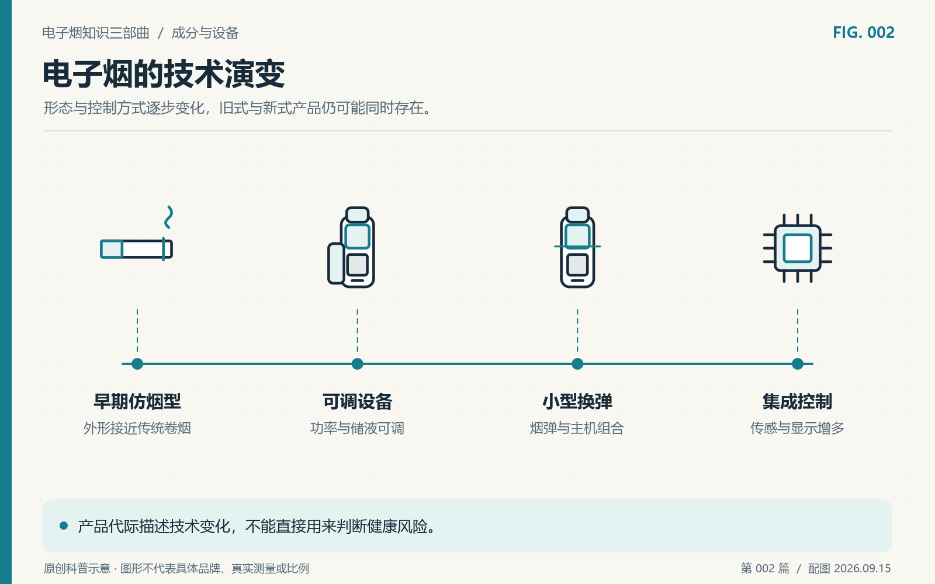Click the date 配图 2026.09.15
935x584 pixels.
coord(850,568)
